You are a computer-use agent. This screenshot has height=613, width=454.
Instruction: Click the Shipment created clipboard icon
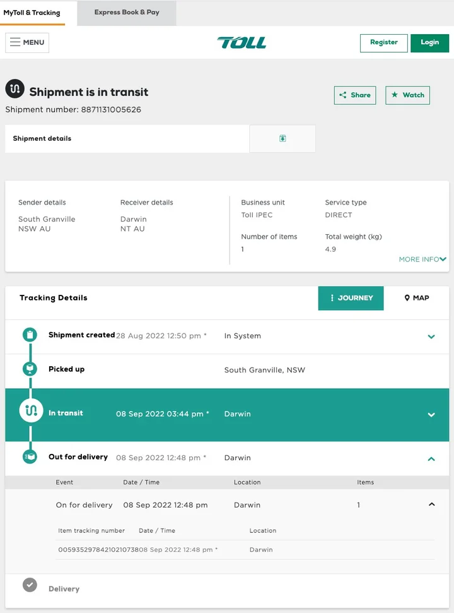[30, 335]
